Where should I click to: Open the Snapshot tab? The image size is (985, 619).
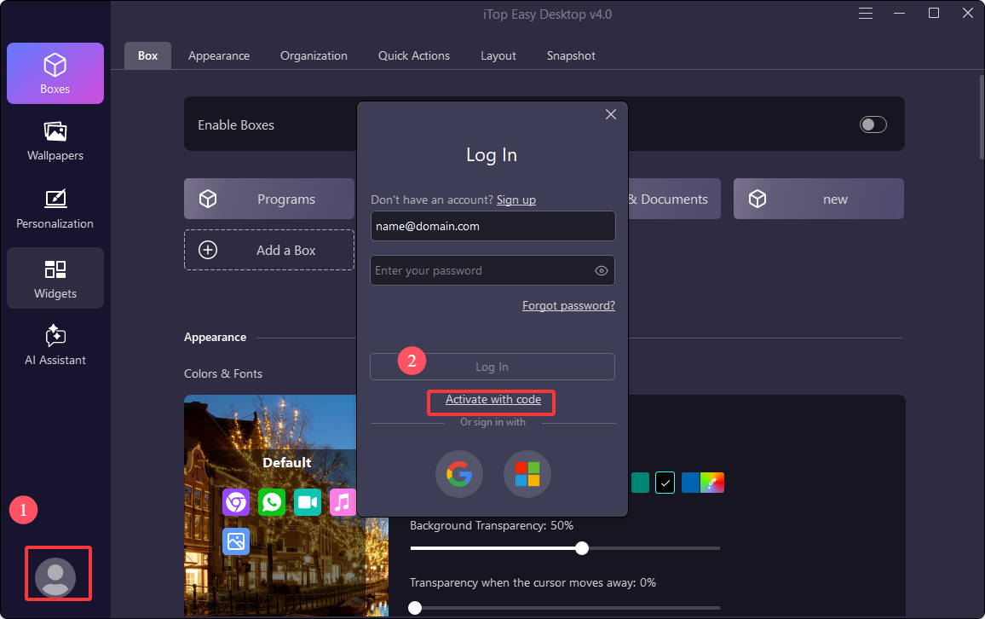[x=571, y=55]
